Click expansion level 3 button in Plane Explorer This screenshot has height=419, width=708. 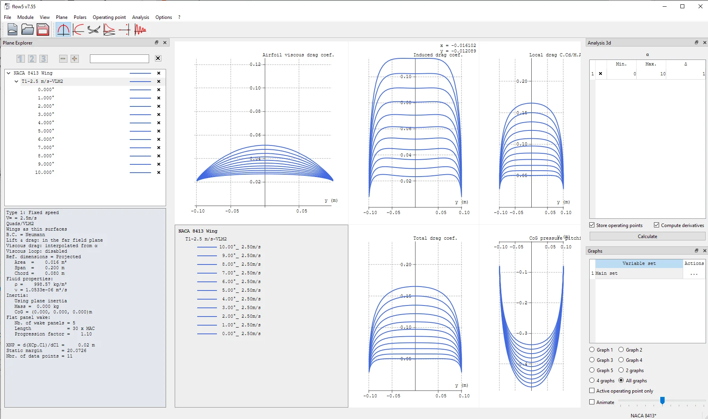43,59
